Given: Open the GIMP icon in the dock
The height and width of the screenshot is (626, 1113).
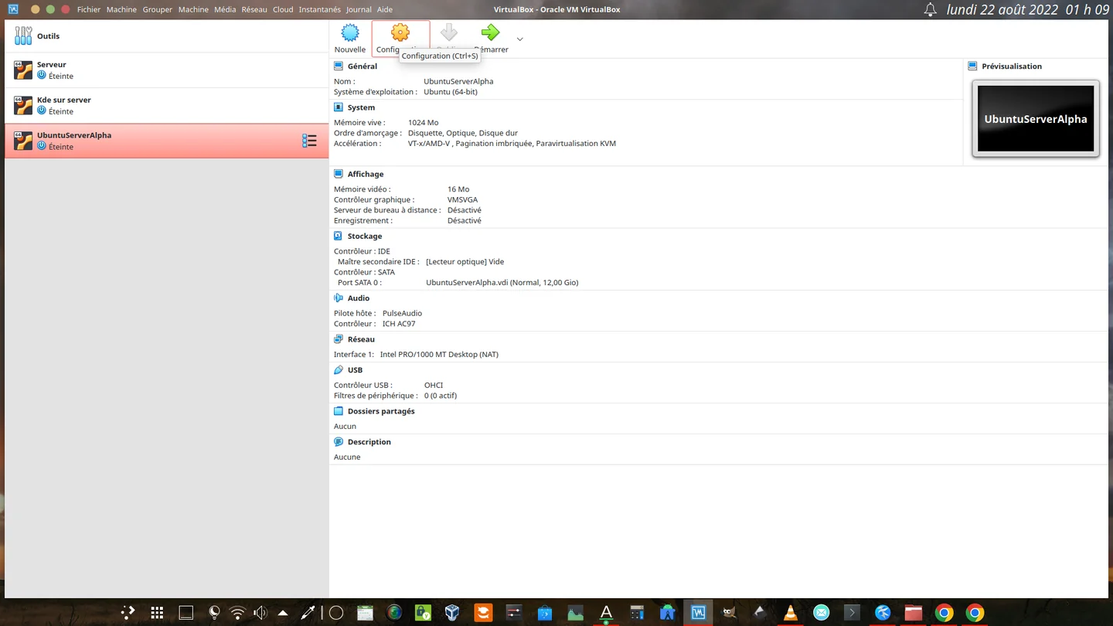Looking at the screenshot, I should (729, 613).
